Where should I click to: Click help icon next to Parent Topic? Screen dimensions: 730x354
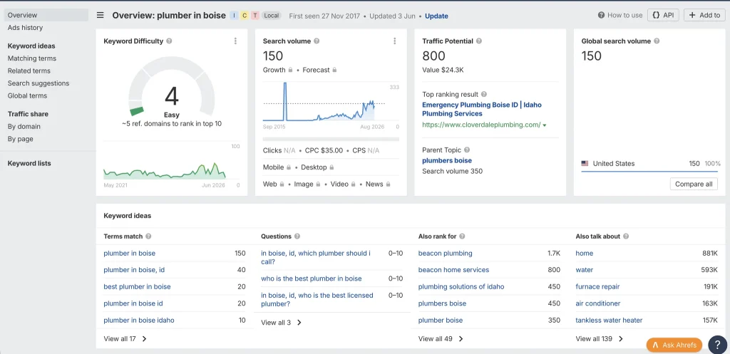click(x=467, y=150)
